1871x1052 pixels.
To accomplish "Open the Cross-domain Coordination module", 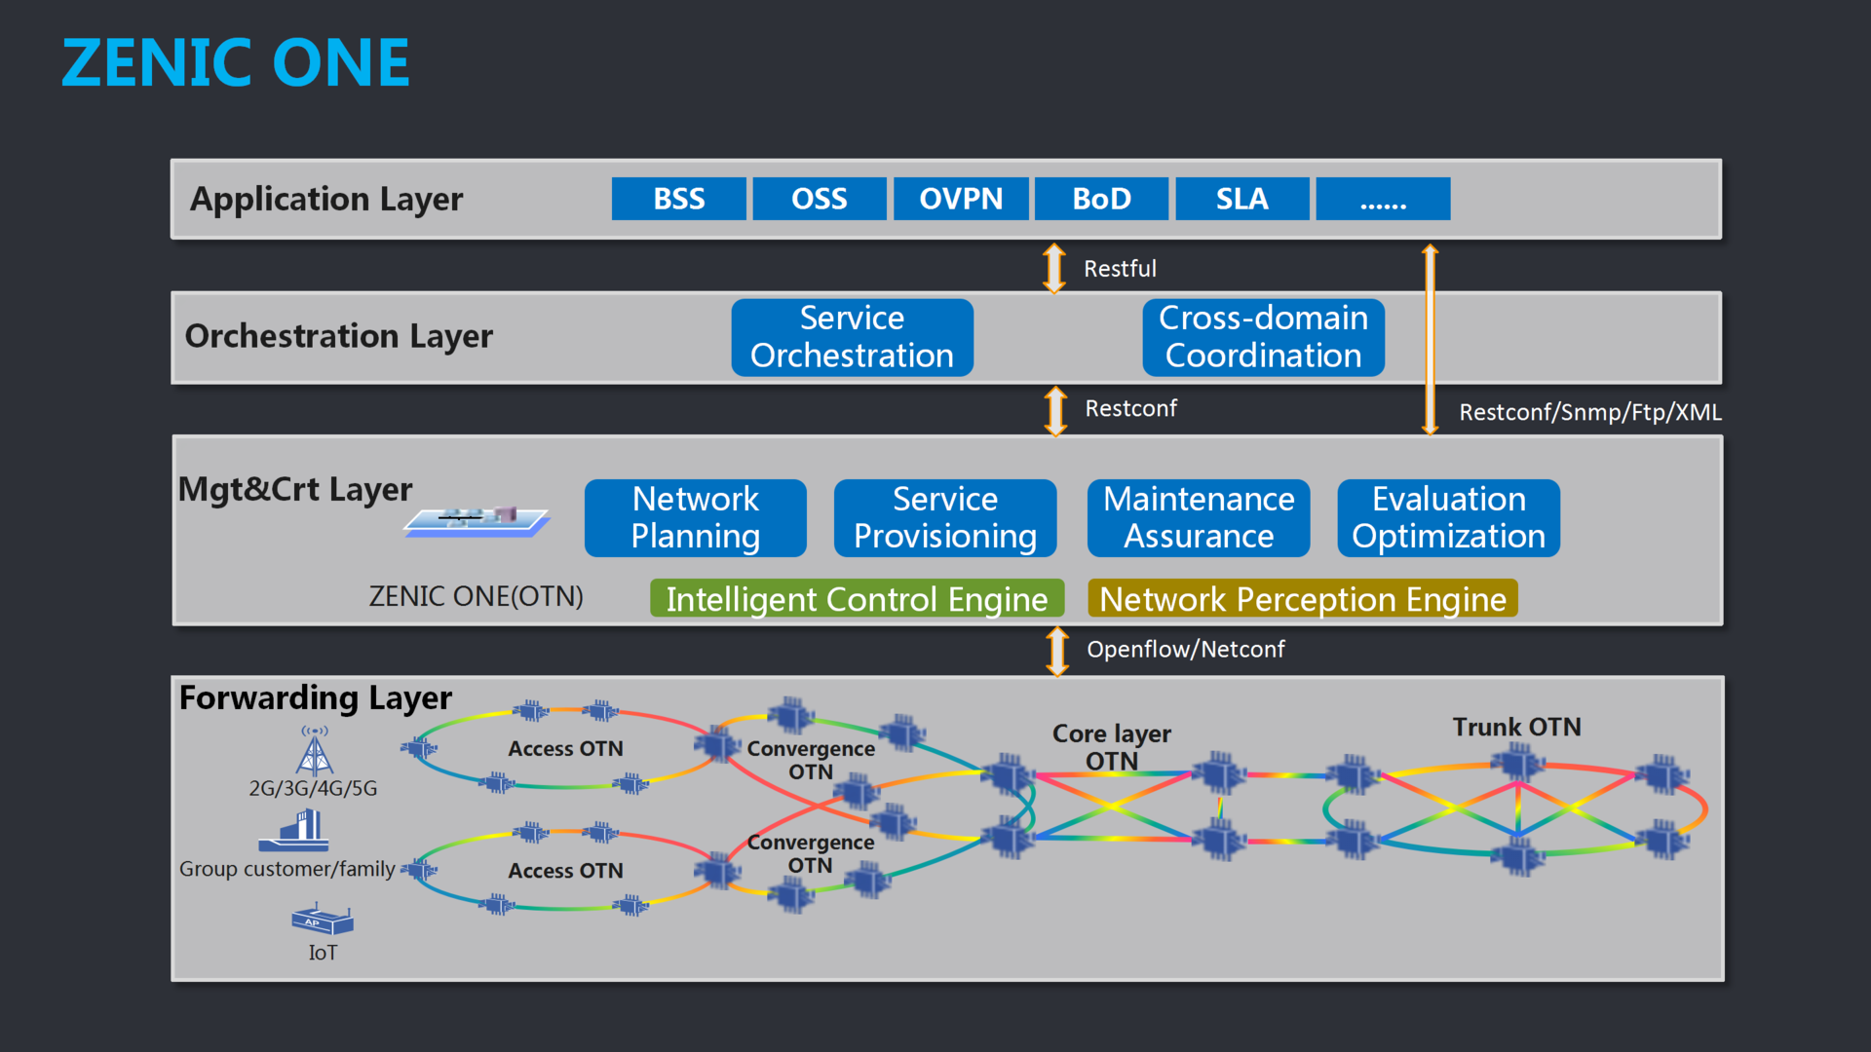I will pyautogui.click(x=1263, y=337).
